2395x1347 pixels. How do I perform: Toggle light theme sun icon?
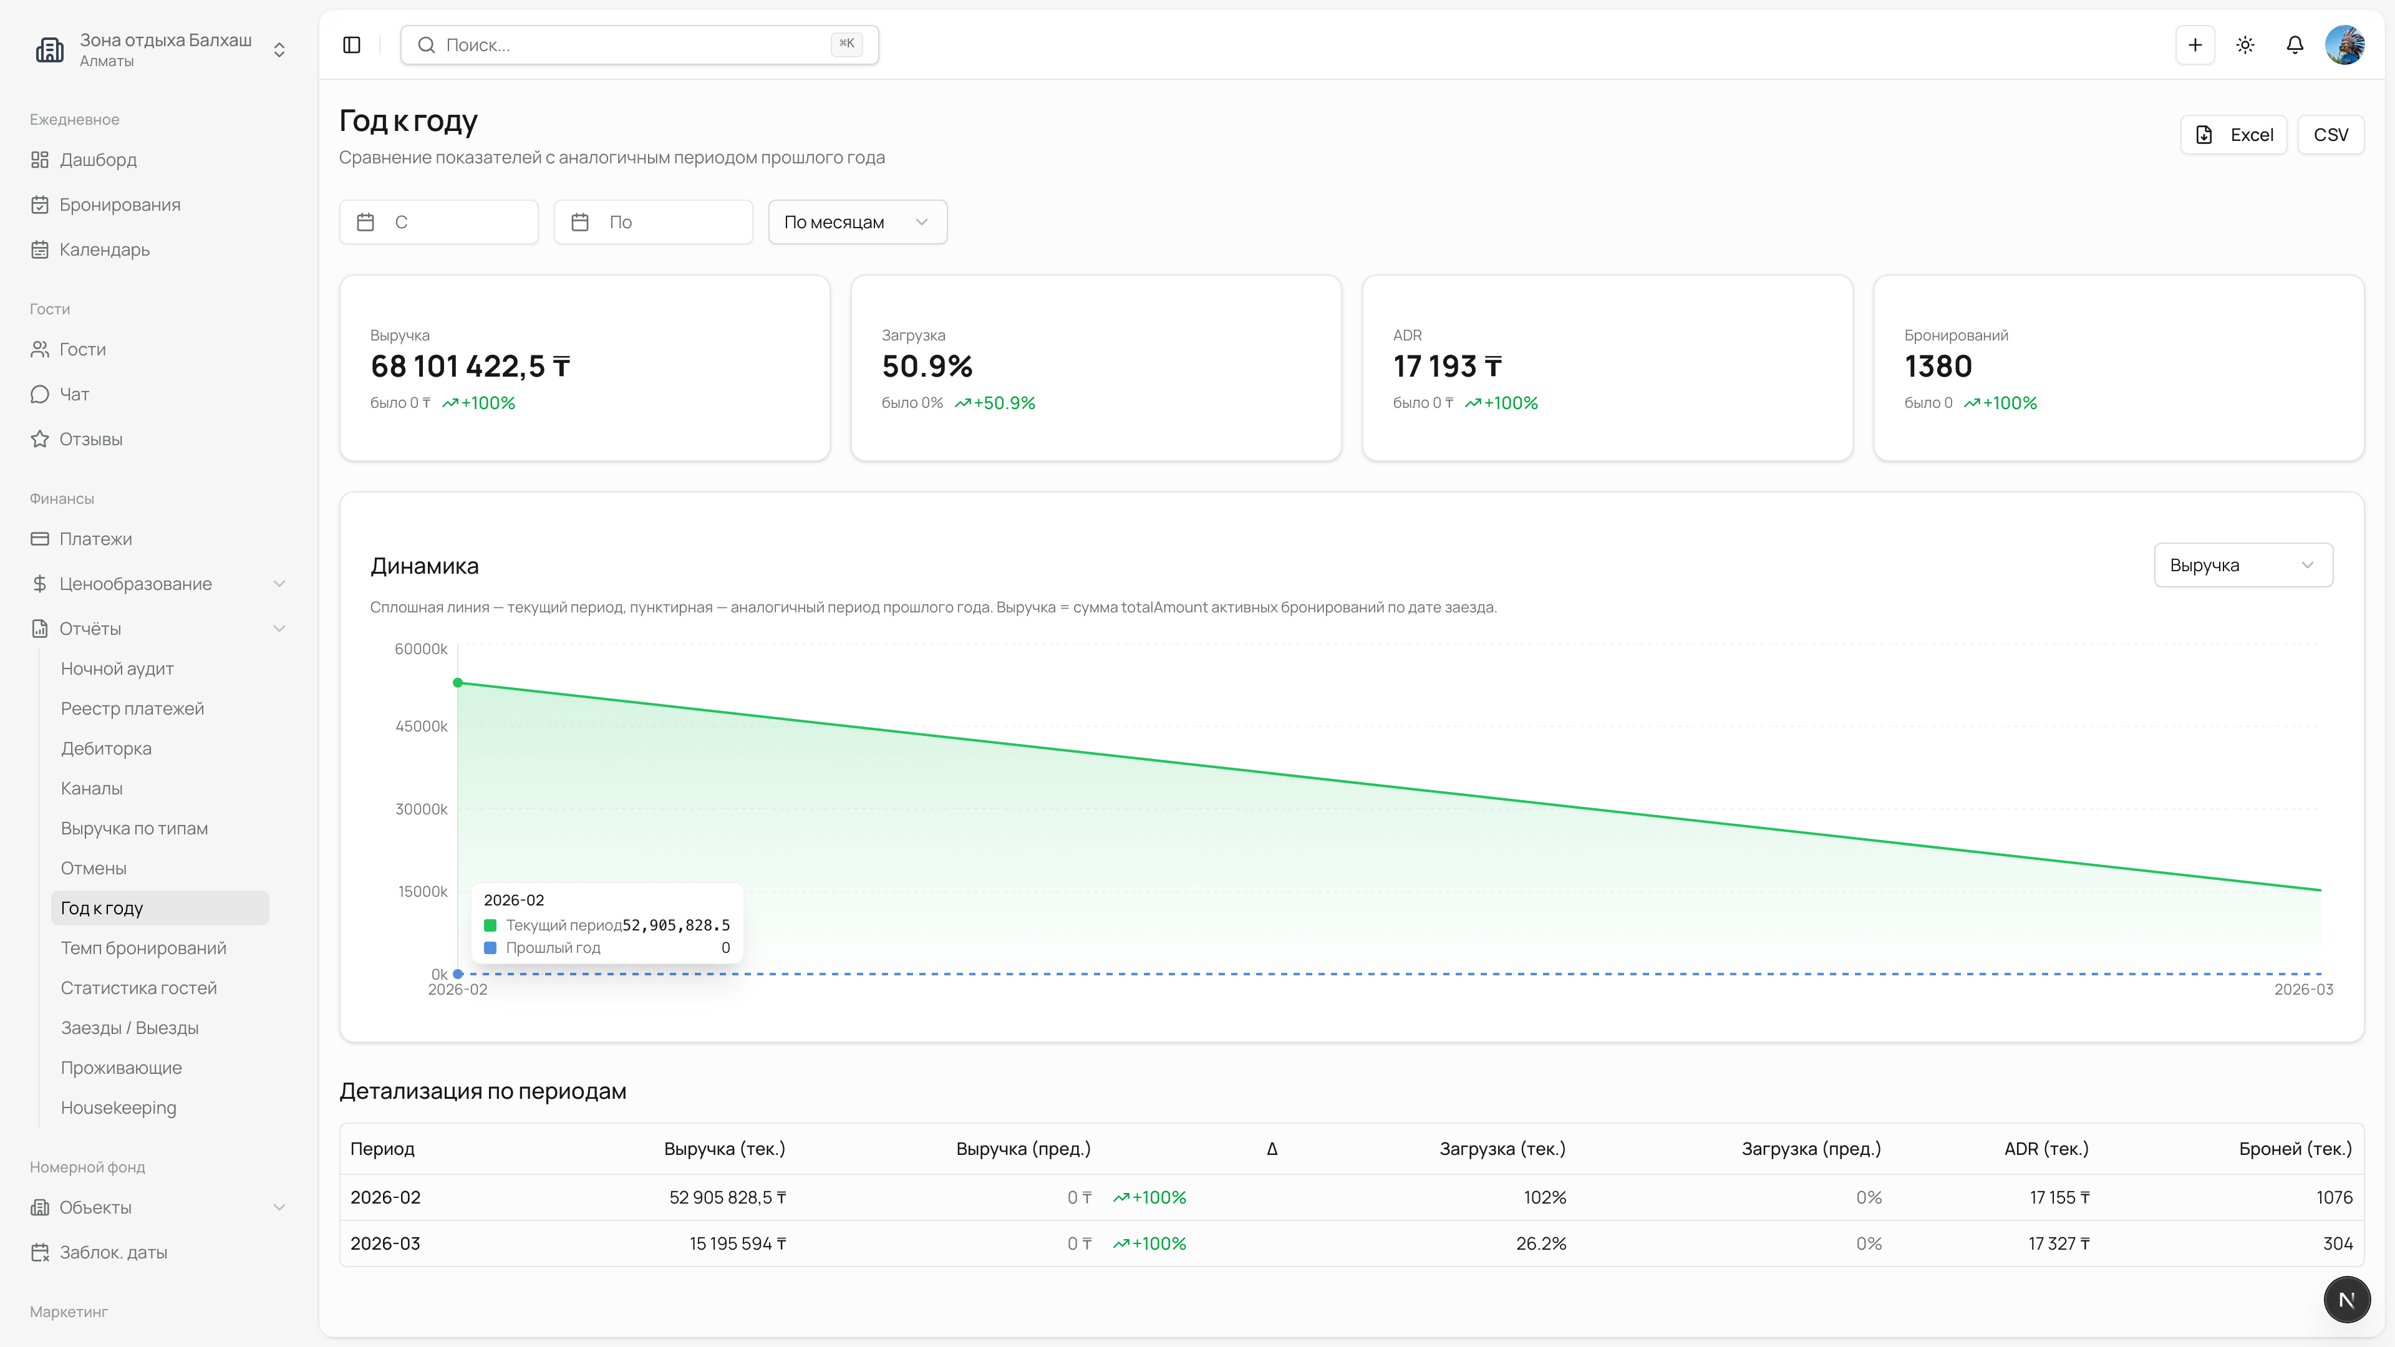[2245, 45]
